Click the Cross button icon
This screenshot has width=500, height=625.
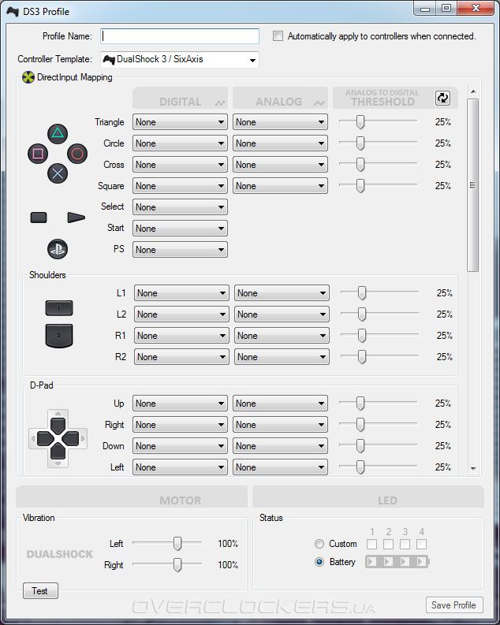click(58, 173)
